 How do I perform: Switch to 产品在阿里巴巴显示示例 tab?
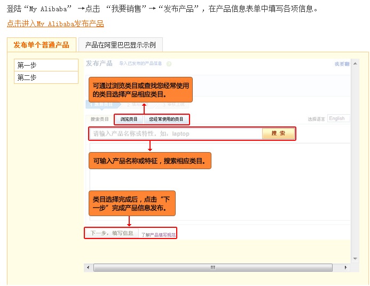point(121,45)
